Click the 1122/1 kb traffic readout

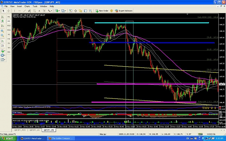click(211, 134)
